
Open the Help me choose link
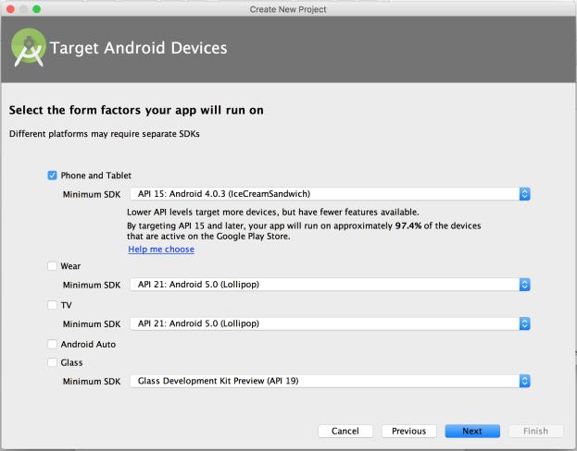tap(161, 250)
